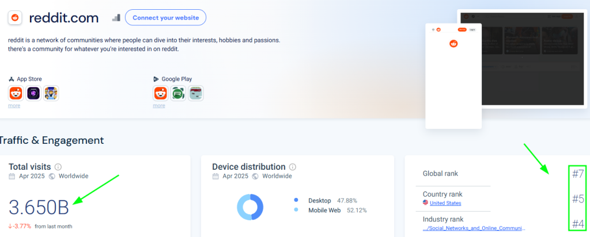Screen dimensions: 590x237
Task: Open the purple app icon under App Store
Action: tap(33, 93)
